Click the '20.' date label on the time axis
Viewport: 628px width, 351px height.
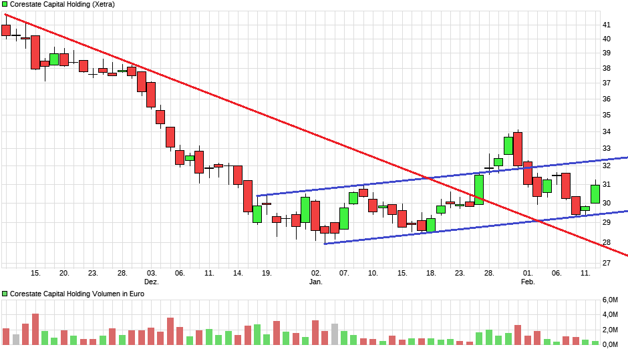click(x=64, y=273)
